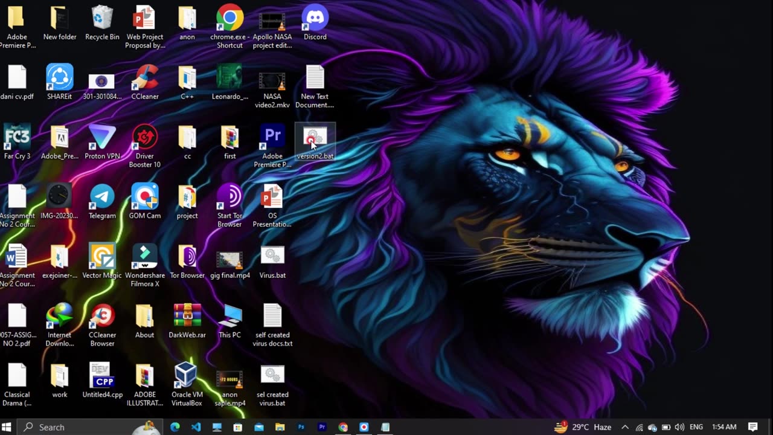
Task: Open the folder named first
Action: (229, 143)
